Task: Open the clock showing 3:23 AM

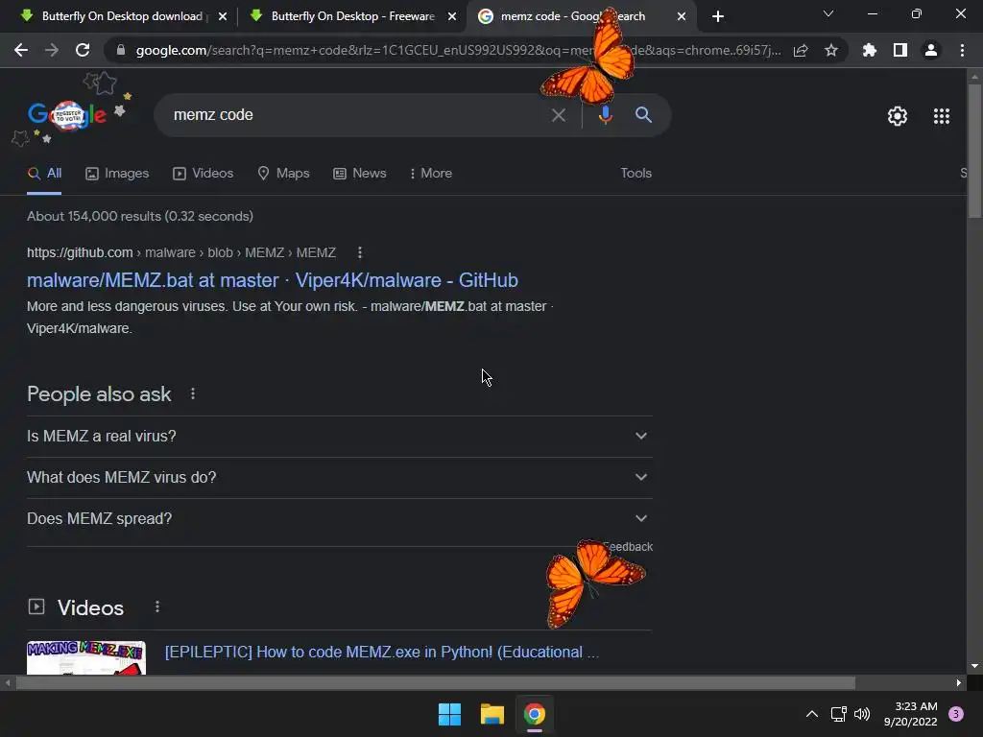Action: point(910,714)
